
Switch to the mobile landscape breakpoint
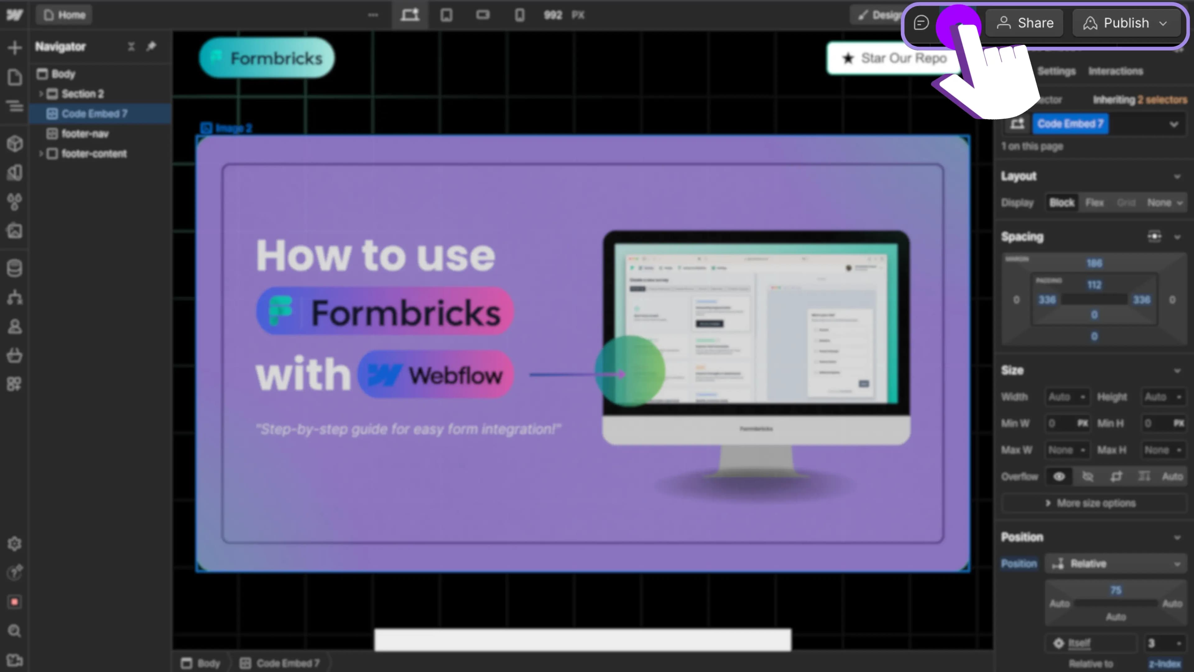pos(483,15)
